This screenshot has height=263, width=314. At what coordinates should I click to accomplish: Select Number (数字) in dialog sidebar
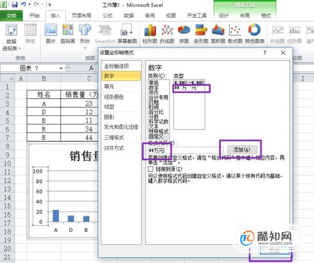(x=122, y=76)
